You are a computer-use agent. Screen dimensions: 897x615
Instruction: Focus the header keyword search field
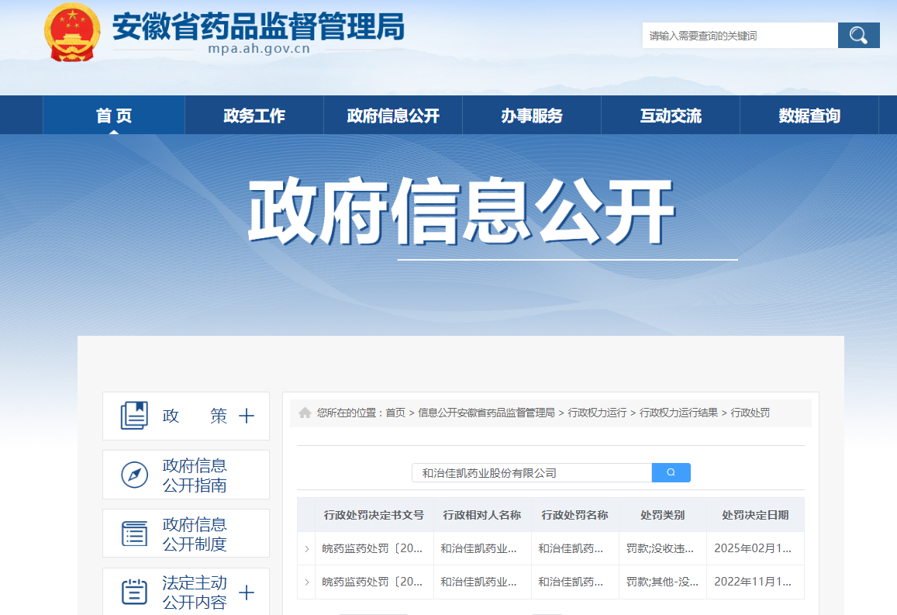coord(740,36)
